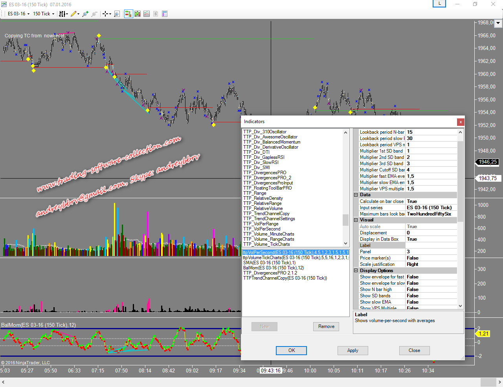Image resolution: width=503 pixels, height=387 pixels.
Task: Toggle the Chart Trader icon
Action: click(128, 14)
